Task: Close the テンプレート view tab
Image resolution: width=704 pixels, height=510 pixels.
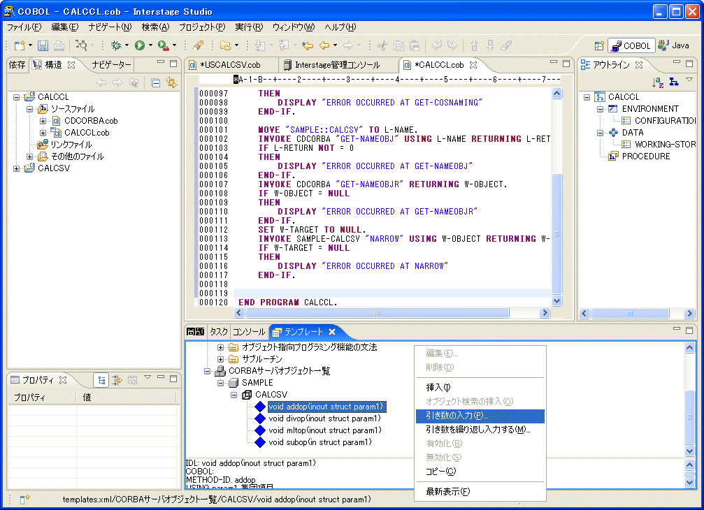Action: (x=332, y=332)
